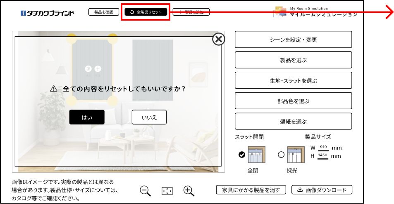Image resolution: width=394 pixels, height=204 pixels.
Task: Select the 全閉 slat option
Action: [x=242, y=155]
